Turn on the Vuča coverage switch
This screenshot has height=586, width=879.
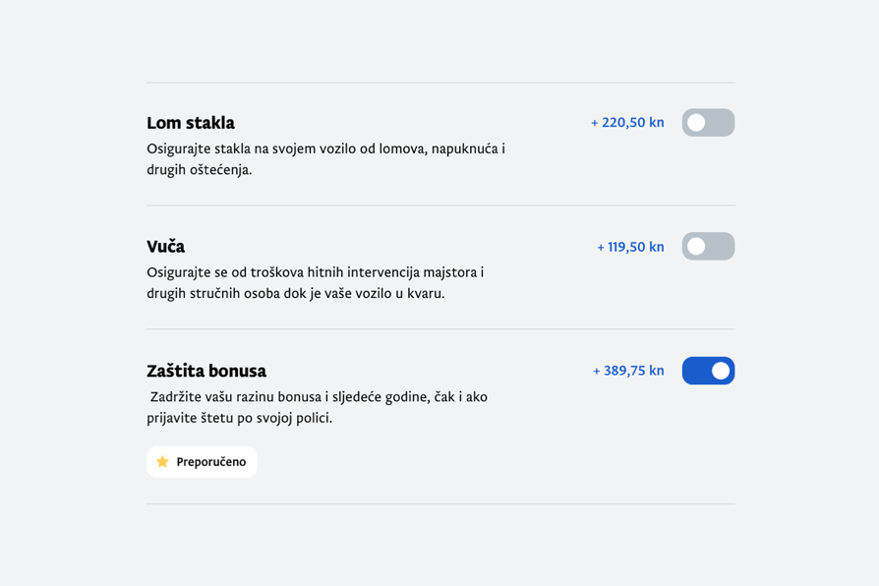coord(708,247)
